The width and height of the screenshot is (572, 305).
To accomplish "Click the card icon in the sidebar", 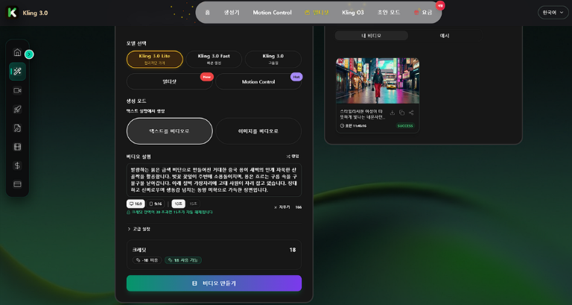I will point(17,184).
